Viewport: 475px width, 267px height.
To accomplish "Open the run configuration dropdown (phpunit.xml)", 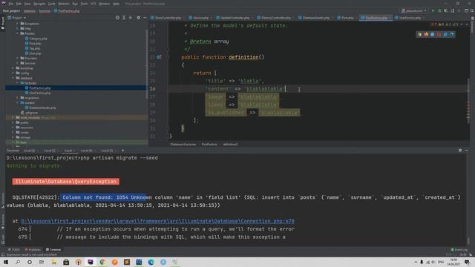I will click(x=414, y=10).
